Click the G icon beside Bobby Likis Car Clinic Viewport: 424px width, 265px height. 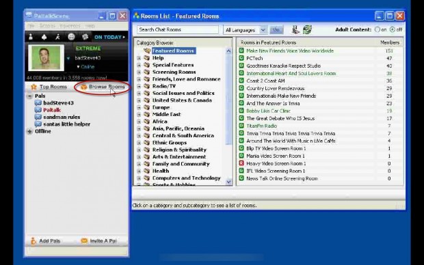pos(241,111)
